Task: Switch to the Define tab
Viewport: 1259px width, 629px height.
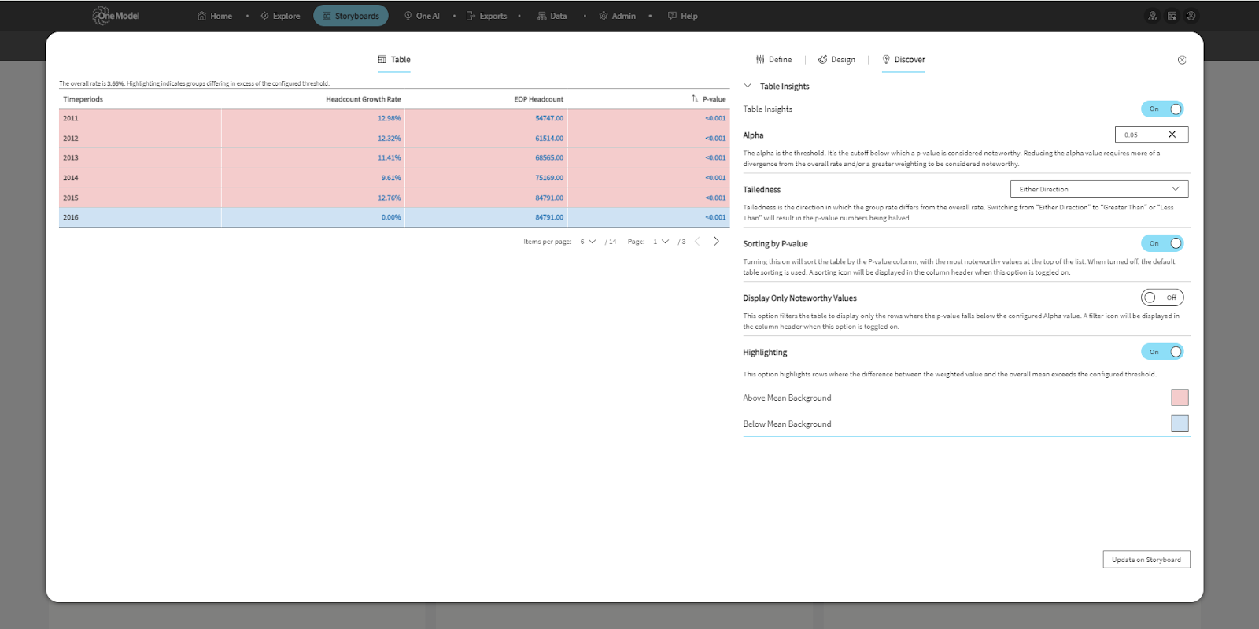Action: click(773, 60)
